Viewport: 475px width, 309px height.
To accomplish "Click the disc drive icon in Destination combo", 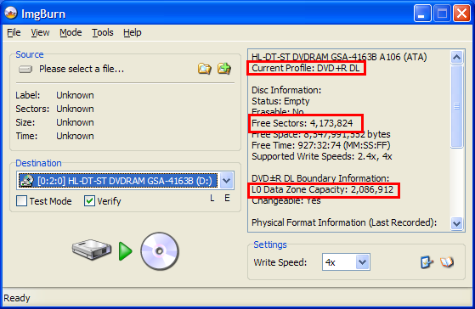I will click(26, 181).
